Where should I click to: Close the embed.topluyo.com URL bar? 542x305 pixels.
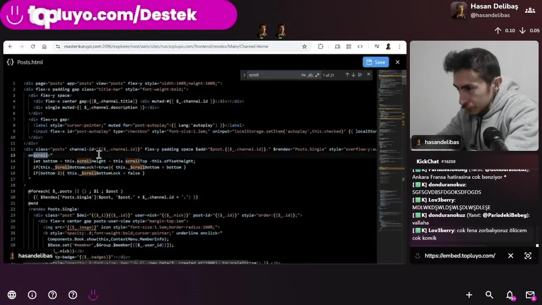point(511,256)
